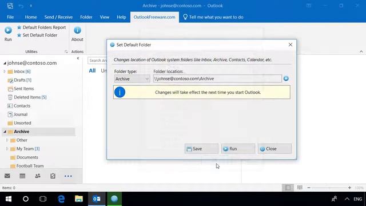Switch to the View tab
366x206 pixels.
click(104, 17)
